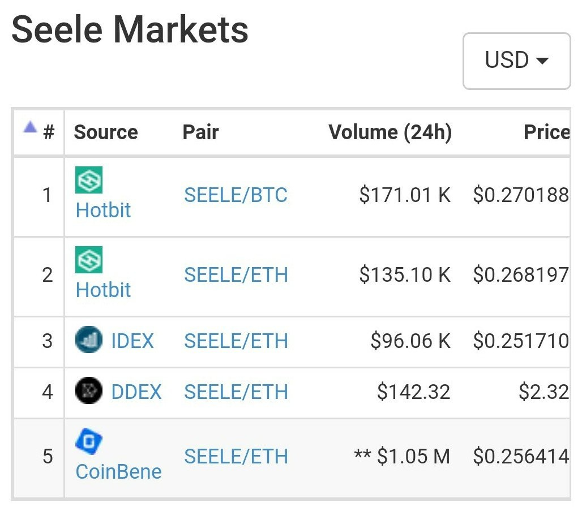Screen dimensions: 582x507
Task: Click the IDEX exchange logo icon
Action: pos(89,341)
